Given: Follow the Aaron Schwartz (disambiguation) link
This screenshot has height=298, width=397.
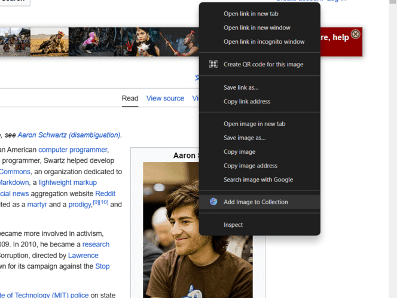Looking at the screenshot, I should pos(69,135).
